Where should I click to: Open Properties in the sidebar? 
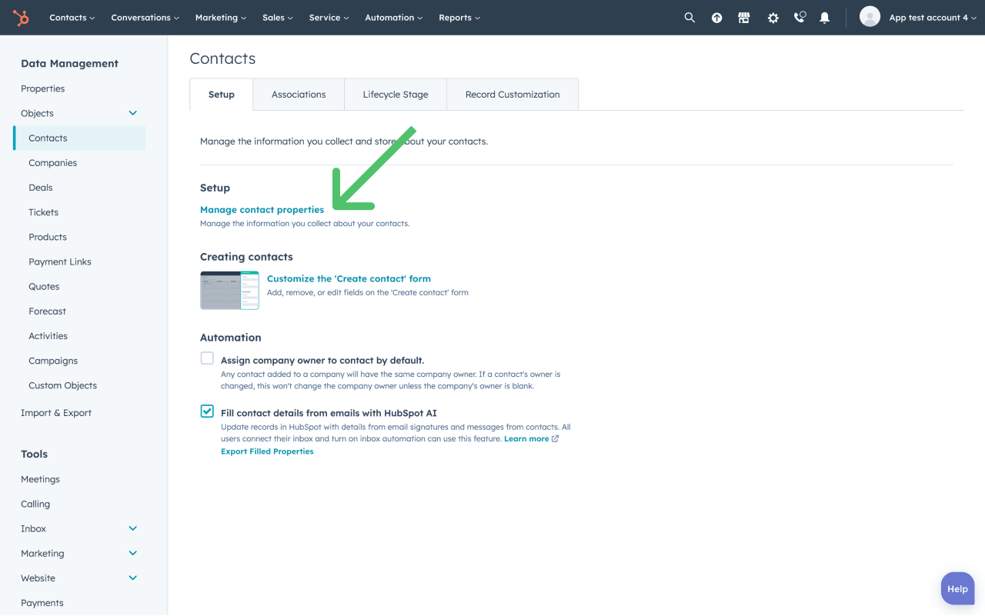click(x=43, y=88)
